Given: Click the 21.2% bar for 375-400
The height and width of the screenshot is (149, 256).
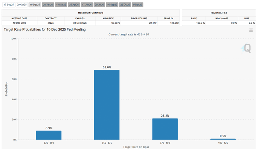Looking at the screenshot, I should coord(165,129).
